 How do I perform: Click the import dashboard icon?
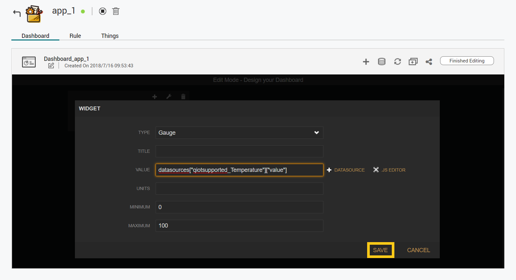(413, 62)
